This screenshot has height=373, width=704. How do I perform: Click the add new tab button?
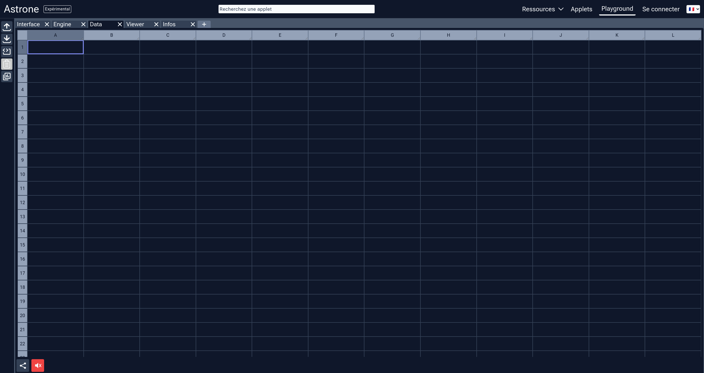coord(204,24)
